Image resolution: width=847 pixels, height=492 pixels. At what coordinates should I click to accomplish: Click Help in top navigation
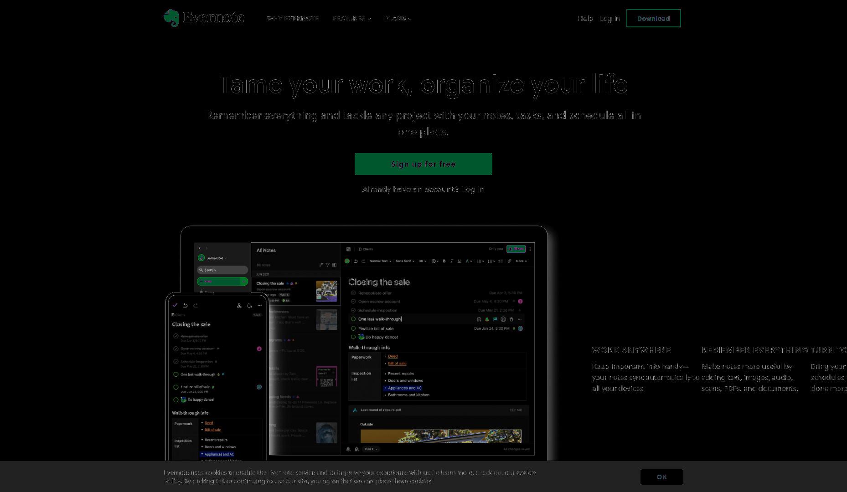tap(585, 19)
